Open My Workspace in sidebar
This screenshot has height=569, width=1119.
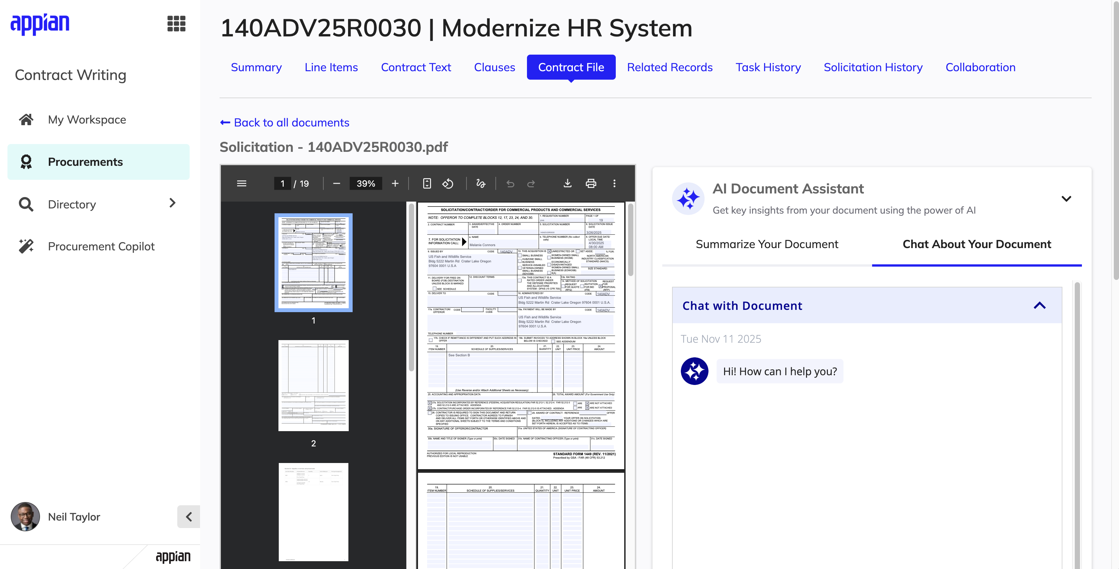[x=99, y=119]
